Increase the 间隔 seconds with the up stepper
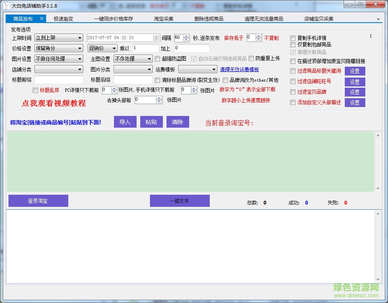The width and height of the screenshot is (388, 303). pos(185,36)
